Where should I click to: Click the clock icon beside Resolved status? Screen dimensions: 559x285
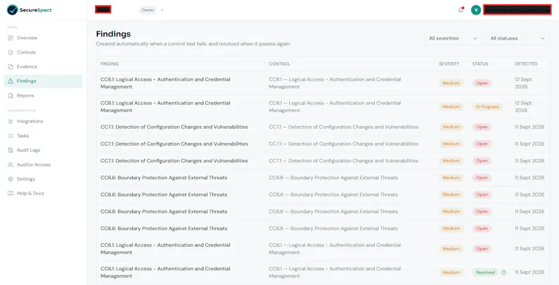pos(503,272)
